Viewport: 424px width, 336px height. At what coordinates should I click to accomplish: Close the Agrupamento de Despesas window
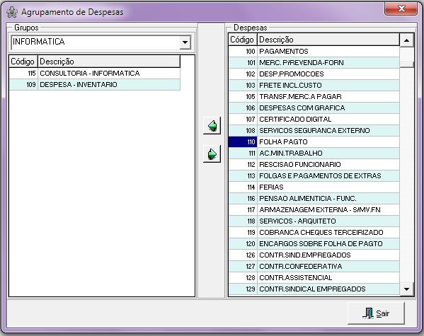401,9
